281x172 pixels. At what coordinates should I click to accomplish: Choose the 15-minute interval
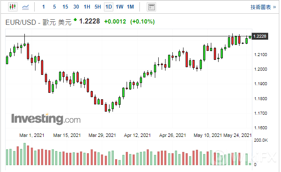(x=65, y=7)
